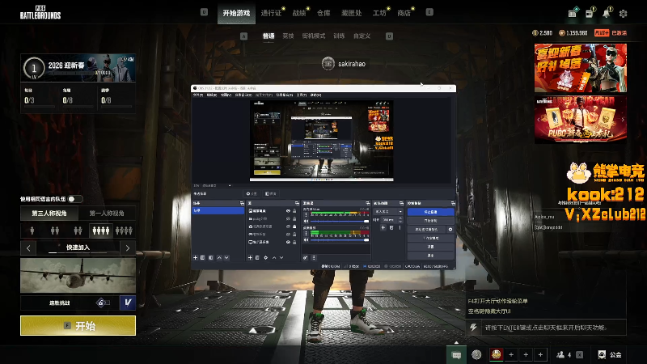Click blue stop streaming button in OBS
The height and width of the screenshot is (364, 647).
431,212
